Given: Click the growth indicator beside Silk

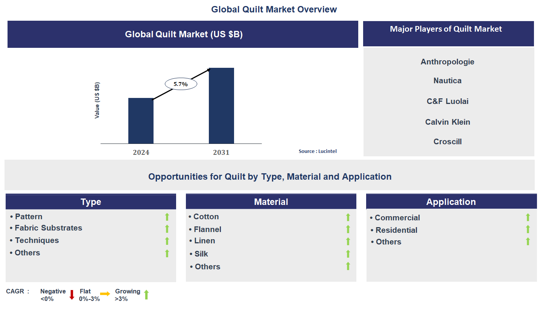Looking at the screenshot, I should pos(348,254).
